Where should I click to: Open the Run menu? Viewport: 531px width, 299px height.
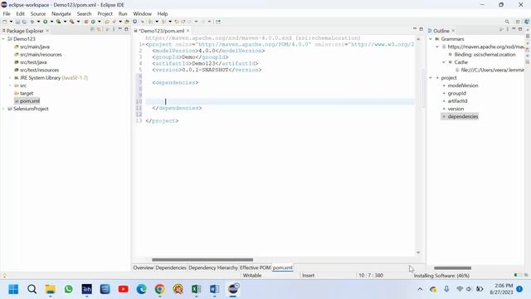click(x=123, y=14)
